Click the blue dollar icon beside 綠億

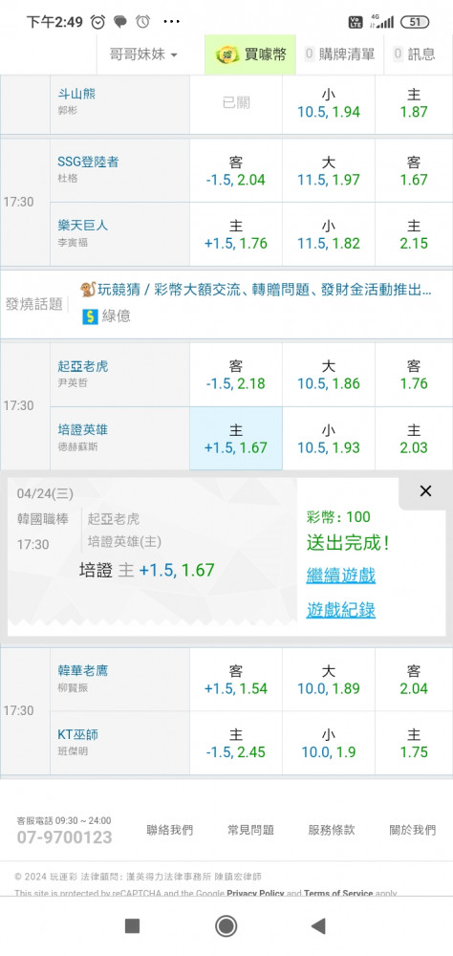[x=90, y=316]
